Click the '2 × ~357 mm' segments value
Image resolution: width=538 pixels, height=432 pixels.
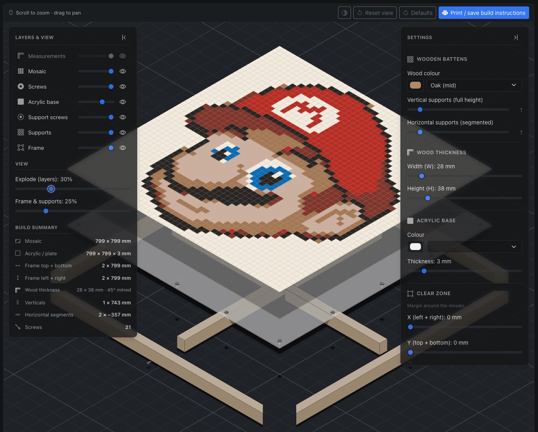pos(115,315)
